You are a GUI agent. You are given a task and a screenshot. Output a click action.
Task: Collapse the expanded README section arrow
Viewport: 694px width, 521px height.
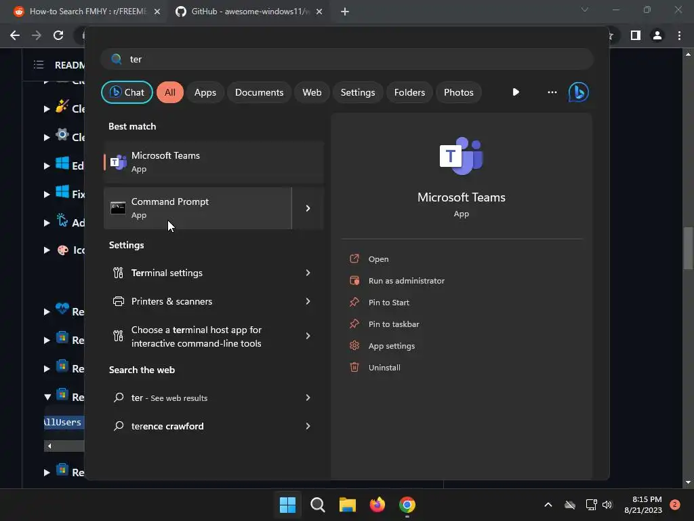47,398
